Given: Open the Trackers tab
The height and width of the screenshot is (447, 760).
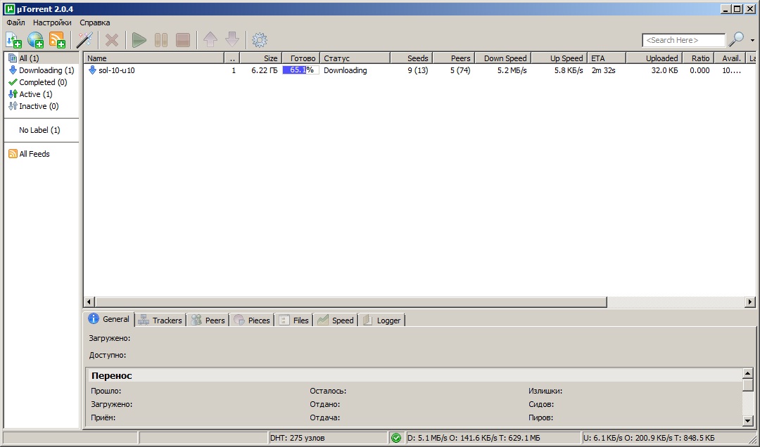Looking at the screenshot, I should [160, 320].
